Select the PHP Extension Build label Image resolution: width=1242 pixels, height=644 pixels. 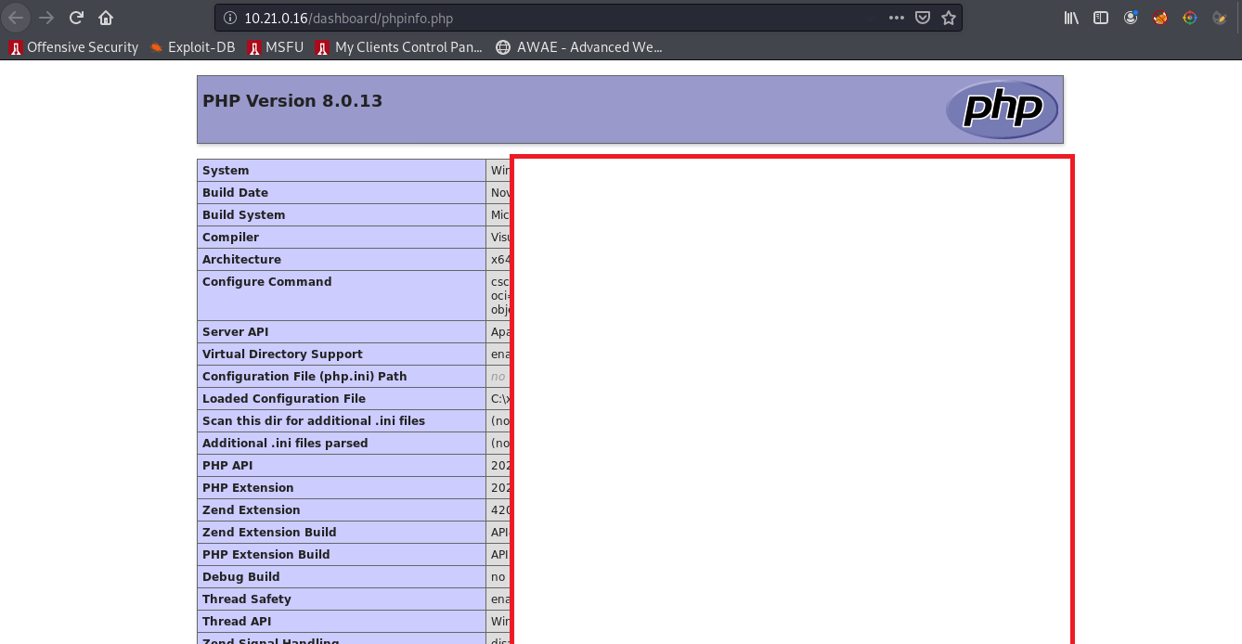click(x=266, y=555)
